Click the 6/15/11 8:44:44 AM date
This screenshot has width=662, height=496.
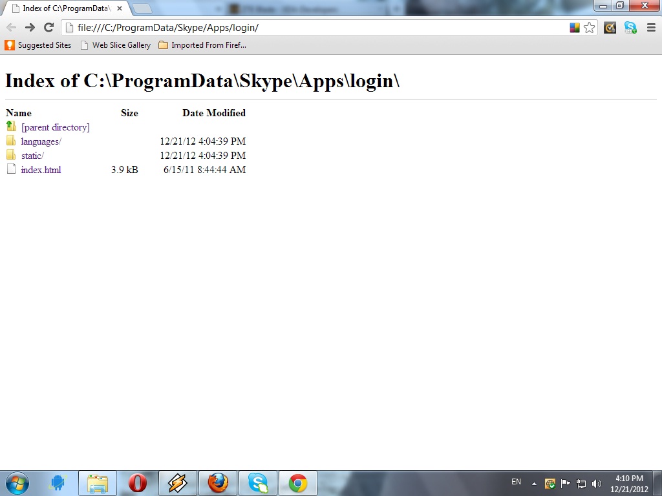(204, 170)
